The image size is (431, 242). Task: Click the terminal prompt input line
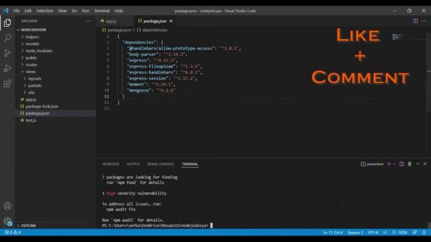pos(157,226)
